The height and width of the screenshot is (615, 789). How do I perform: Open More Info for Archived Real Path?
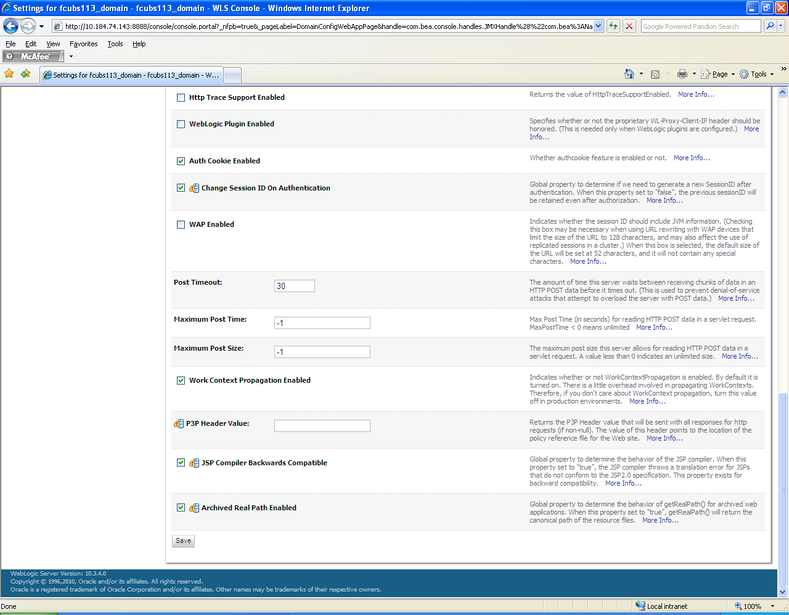pyautogui.click(x=660, y=520)
